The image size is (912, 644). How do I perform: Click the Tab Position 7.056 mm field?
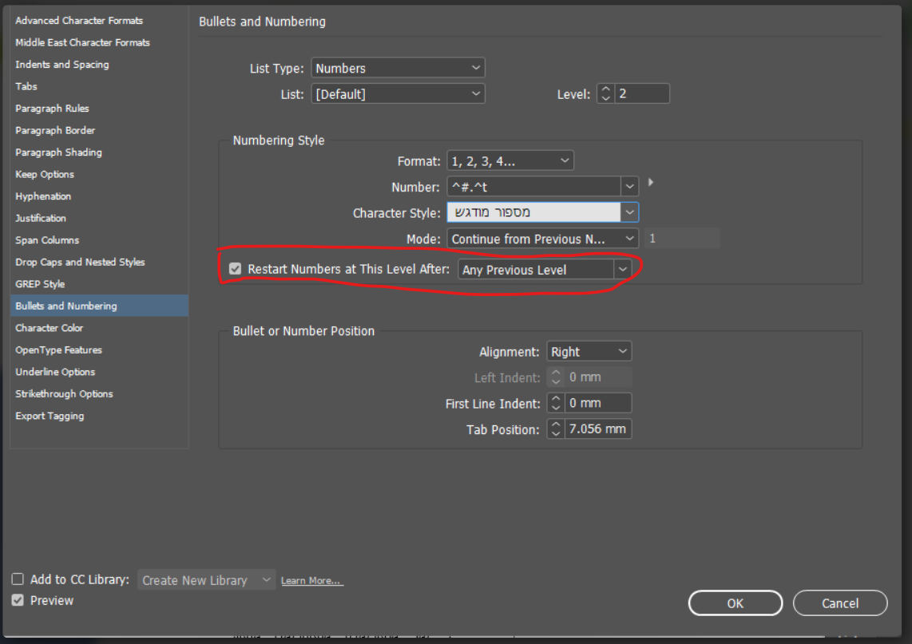click(x=598, y=429)
